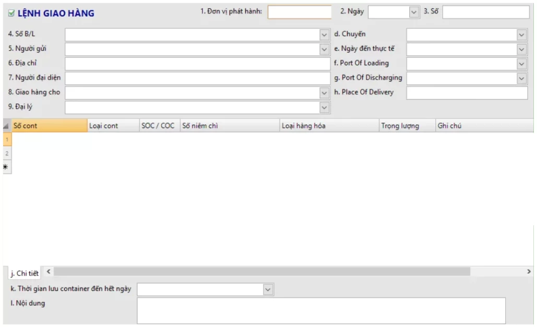Expand the Số B/L dropdown
This screenshot has width=537, height=327.
click(x=325, y=35)
